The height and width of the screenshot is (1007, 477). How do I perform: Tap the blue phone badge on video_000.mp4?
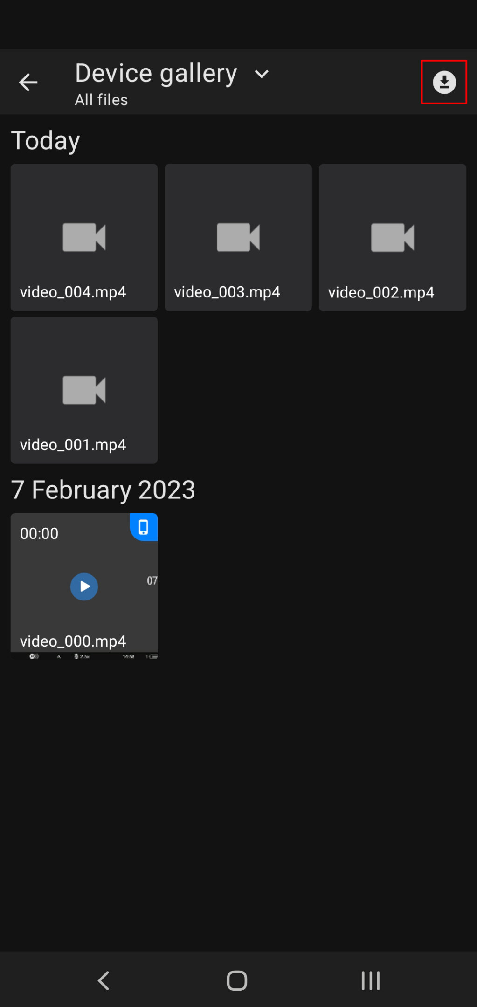point(144,527)
